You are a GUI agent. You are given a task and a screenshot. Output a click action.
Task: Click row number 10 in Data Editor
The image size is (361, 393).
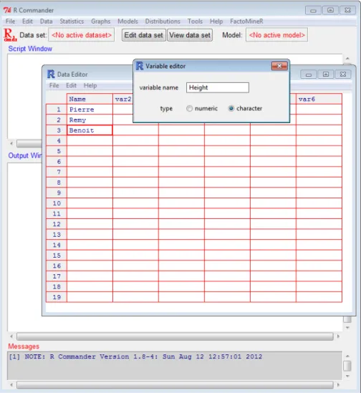click(x=57, y=203)
